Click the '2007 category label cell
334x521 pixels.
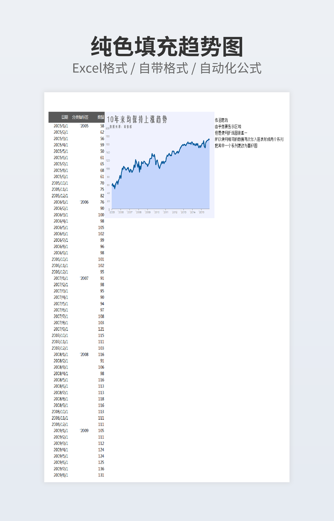(84, 278)
